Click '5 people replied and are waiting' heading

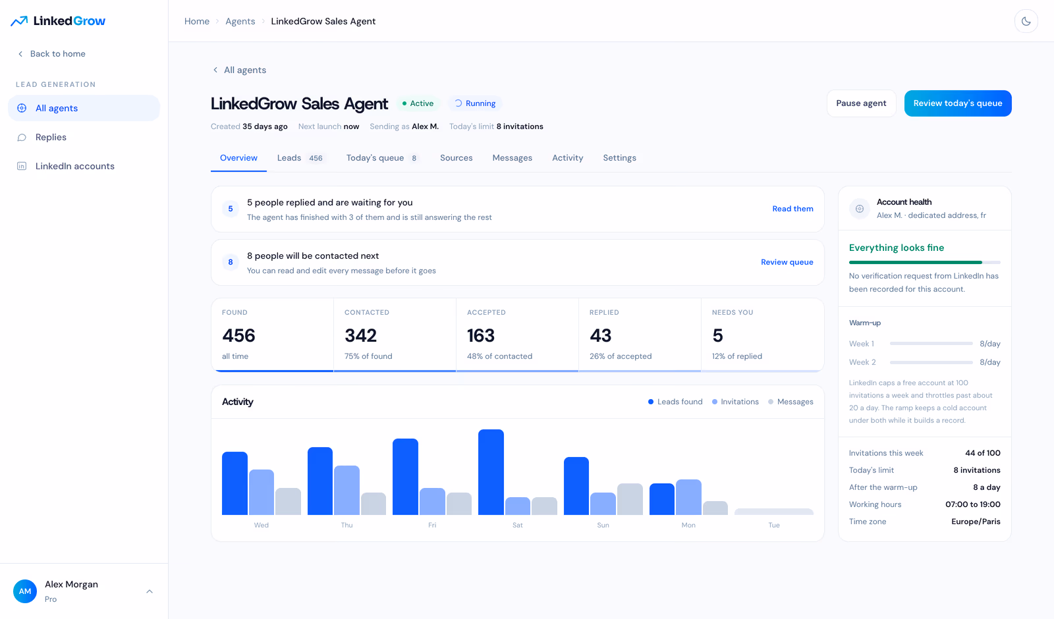330,203
